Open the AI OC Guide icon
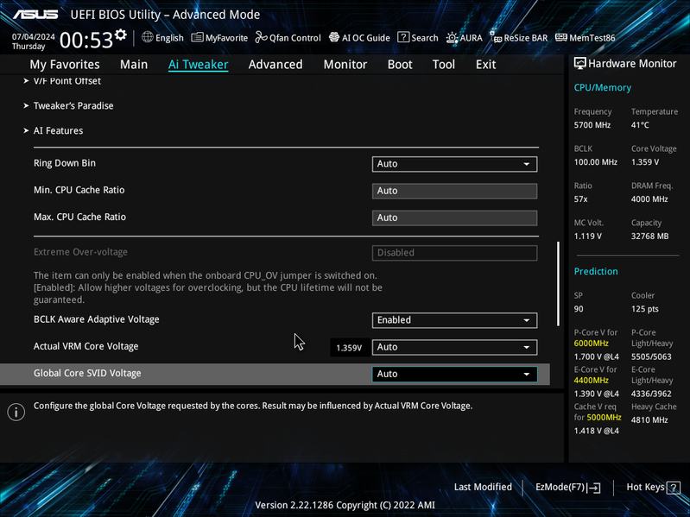This screenshot has width=690, height=517. pos(334,37)
